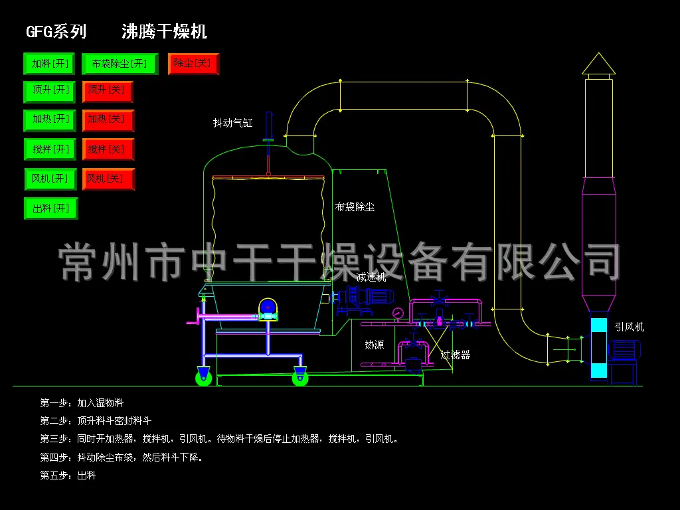
Task: Click the valve on lower magenta pipe
Action: [x=413, y=341]
